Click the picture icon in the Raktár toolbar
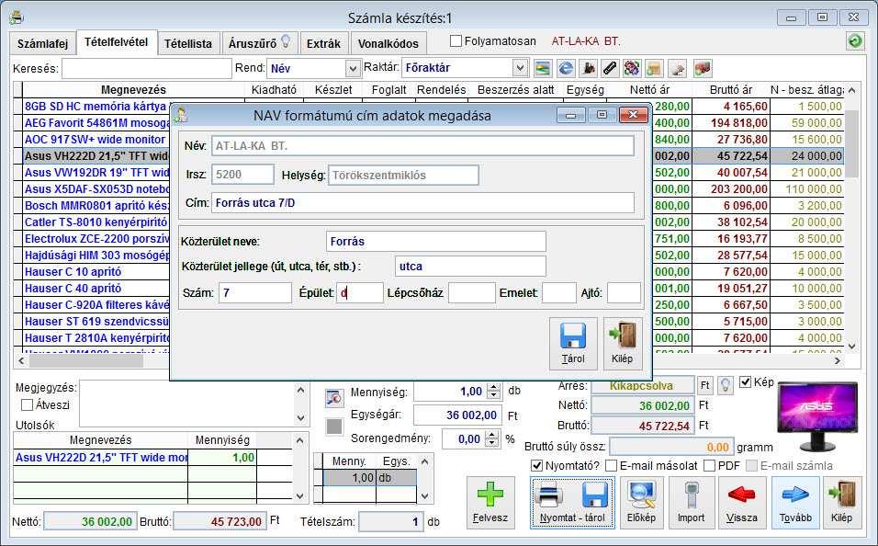Screen dimensions: 878x546 point(542,68)
